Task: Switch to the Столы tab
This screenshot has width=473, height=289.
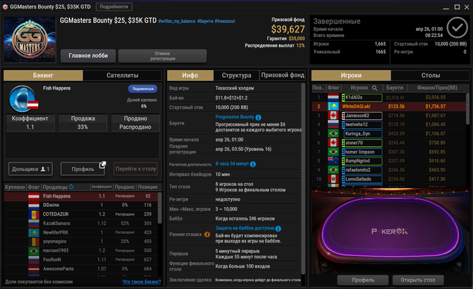Action: coord(430,75)
